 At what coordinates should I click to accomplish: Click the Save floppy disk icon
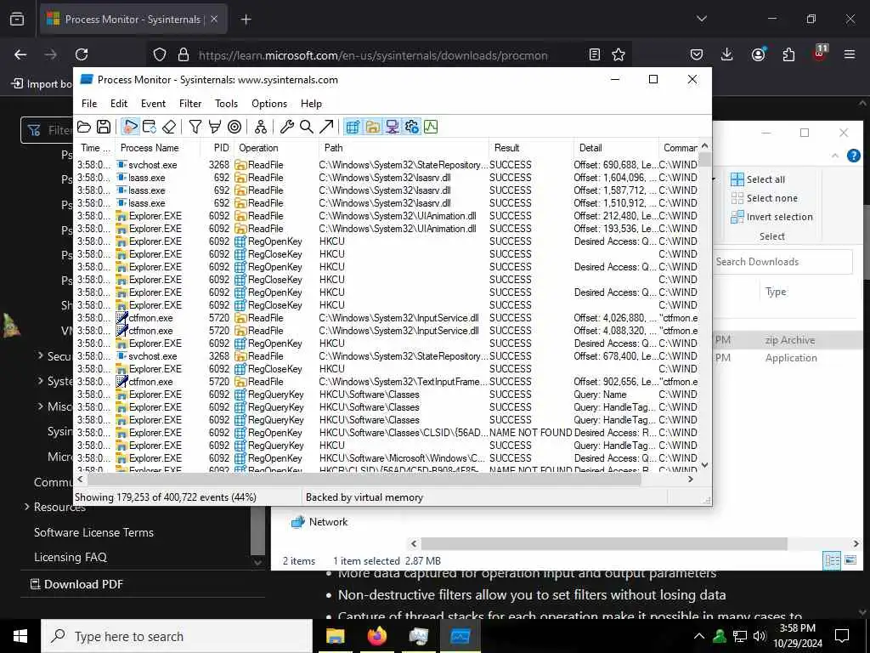(x=104, y=128)
